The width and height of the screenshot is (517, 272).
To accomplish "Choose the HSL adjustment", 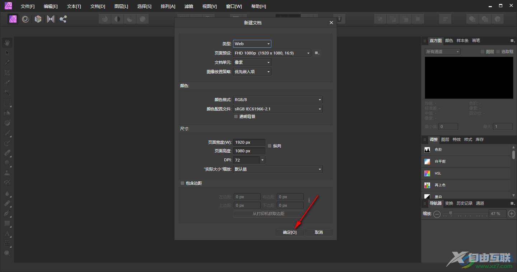I will coord(466,173).
